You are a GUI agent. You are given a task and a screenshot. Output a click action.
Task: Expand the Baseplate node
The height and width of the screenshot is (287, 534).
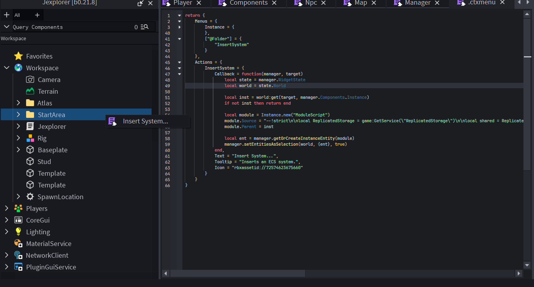18,150
